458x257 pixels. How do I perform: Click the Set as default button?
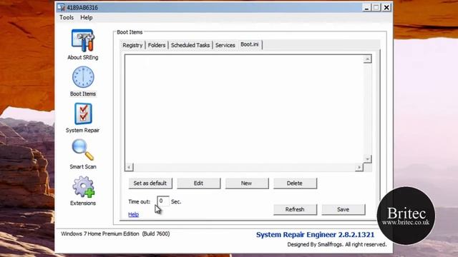(x=150, y=183)
